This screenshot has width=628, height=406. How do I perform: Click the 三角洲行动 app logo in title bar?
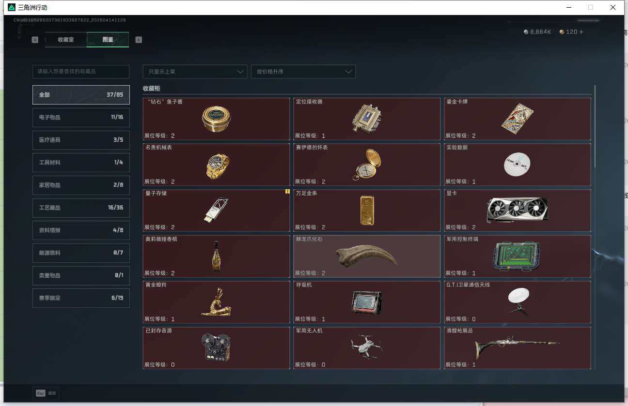[12, 7]
